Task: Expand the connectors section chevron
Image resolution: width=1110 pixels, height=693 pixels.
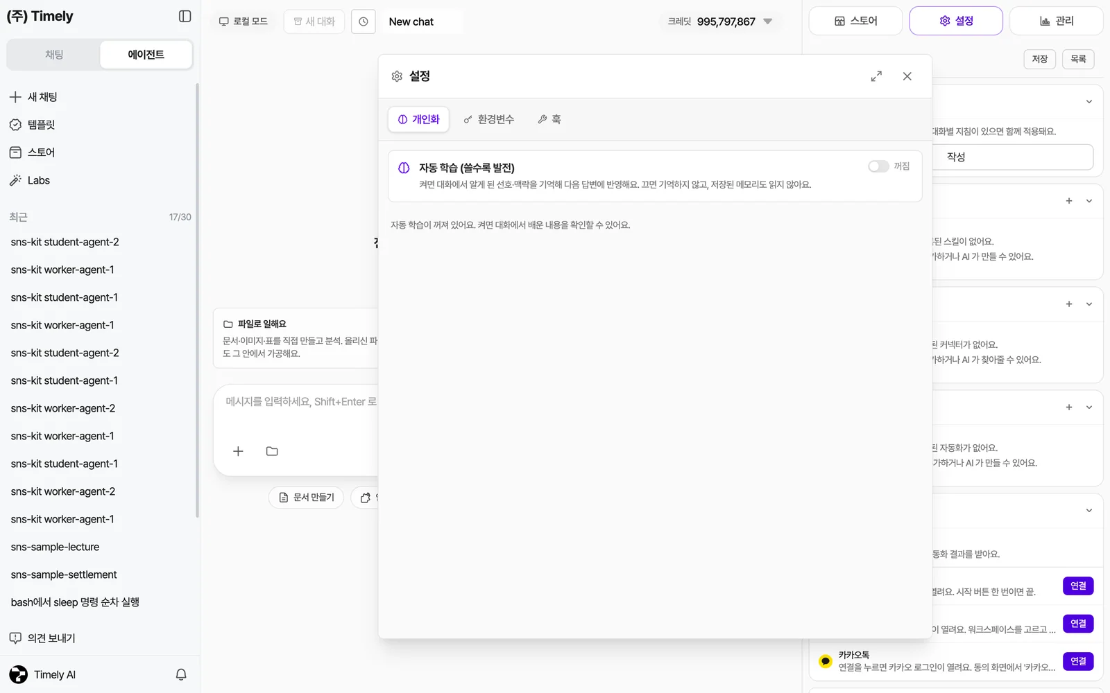Action: coord(1089,304)
